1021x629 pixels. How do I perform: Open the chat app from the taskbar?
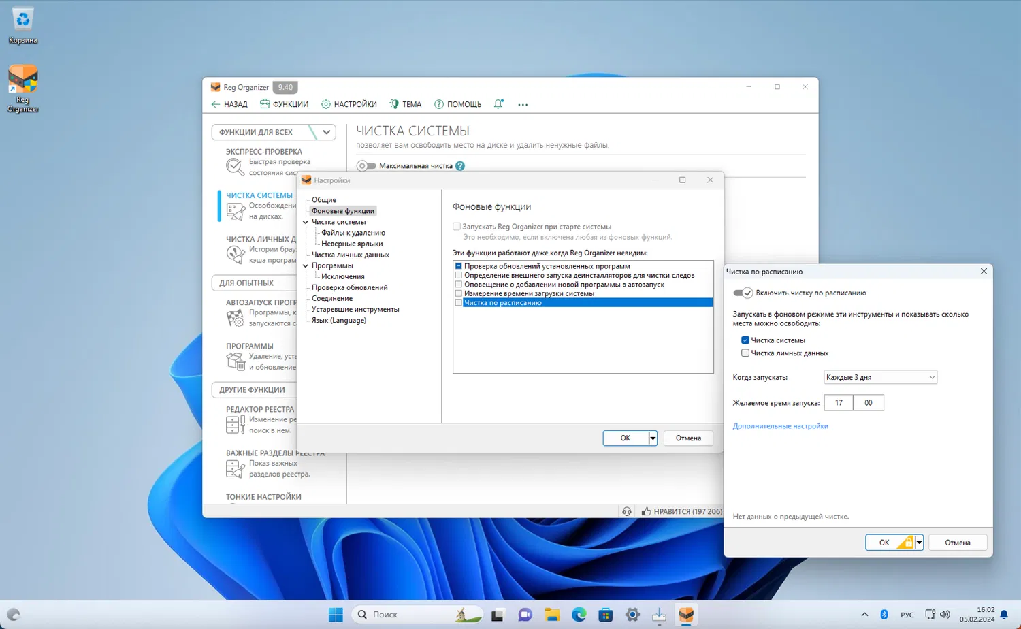tap(525, 615)
